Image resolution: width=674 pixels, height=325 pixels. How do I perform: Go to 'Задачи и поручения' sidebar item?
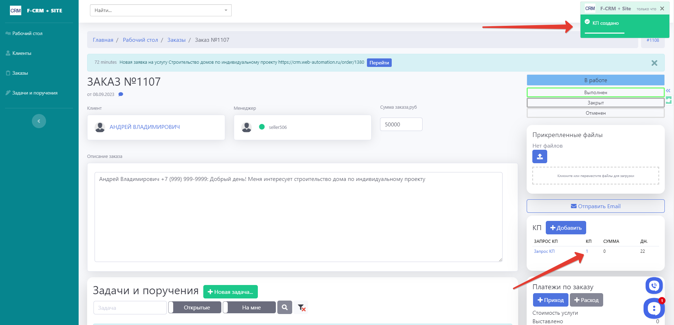coord(35,93)
